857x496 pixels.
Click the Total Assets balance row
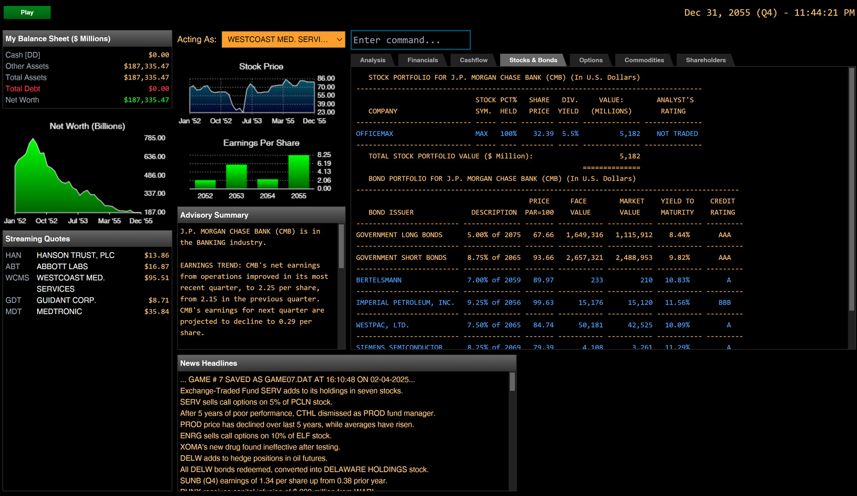(87, 78)
